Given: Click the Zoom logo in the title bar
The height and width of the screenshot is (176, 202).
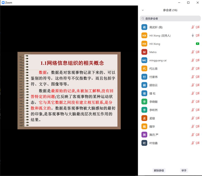Looking at the screenshot, I should 3,3.
